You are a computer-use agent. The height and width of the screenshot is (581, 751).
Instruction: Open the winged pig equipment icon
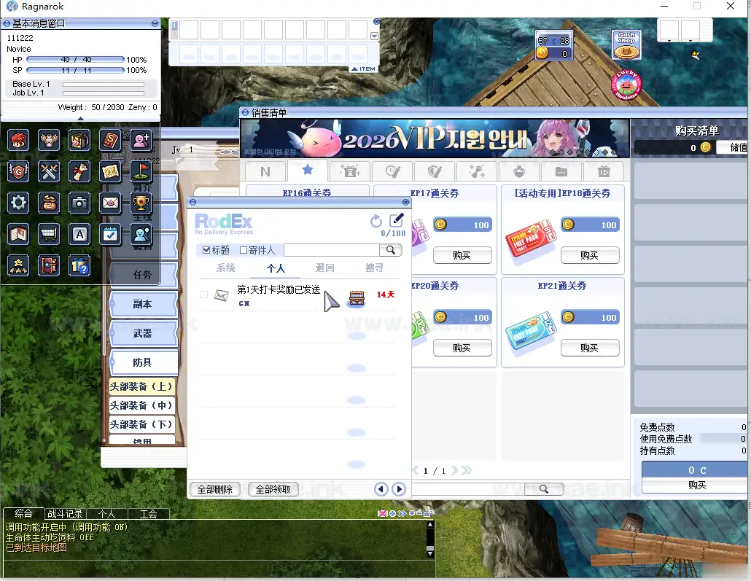(x=49, y=141)
